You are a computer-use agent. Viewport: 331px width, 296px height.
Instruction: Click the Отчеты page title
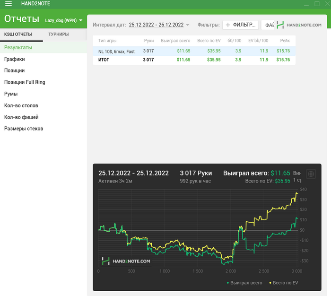click(22, 18)
